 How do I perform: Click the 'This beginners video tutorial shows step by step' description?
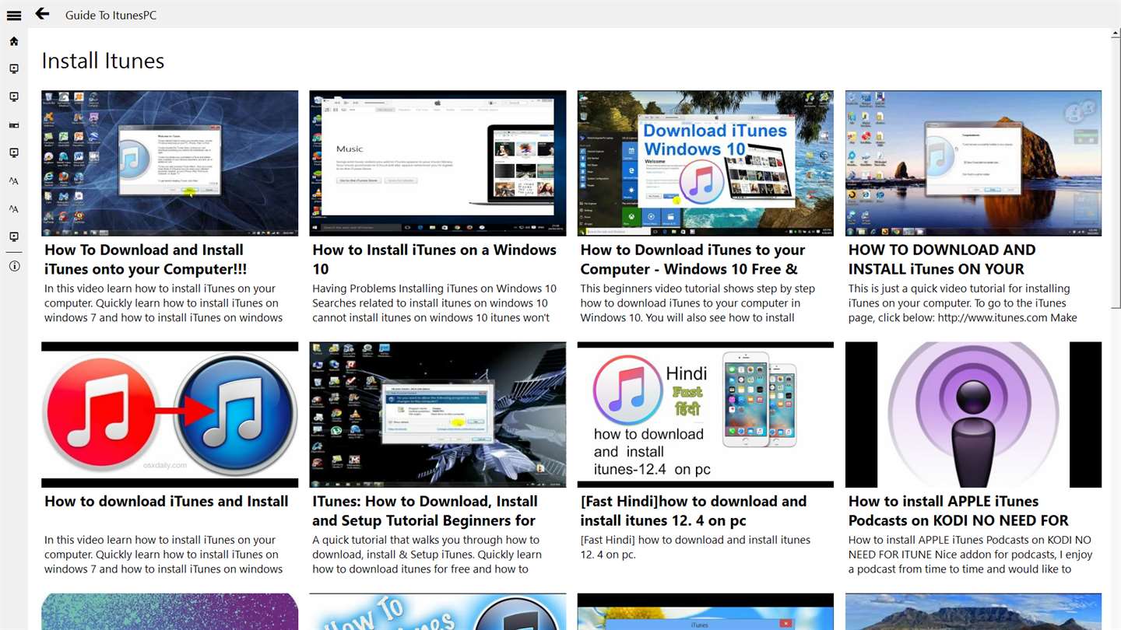698,303
